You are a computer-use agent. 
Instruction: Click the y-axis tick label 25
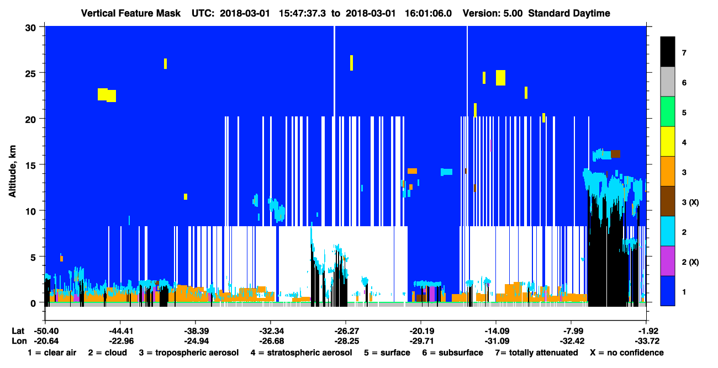pos(32,73)
